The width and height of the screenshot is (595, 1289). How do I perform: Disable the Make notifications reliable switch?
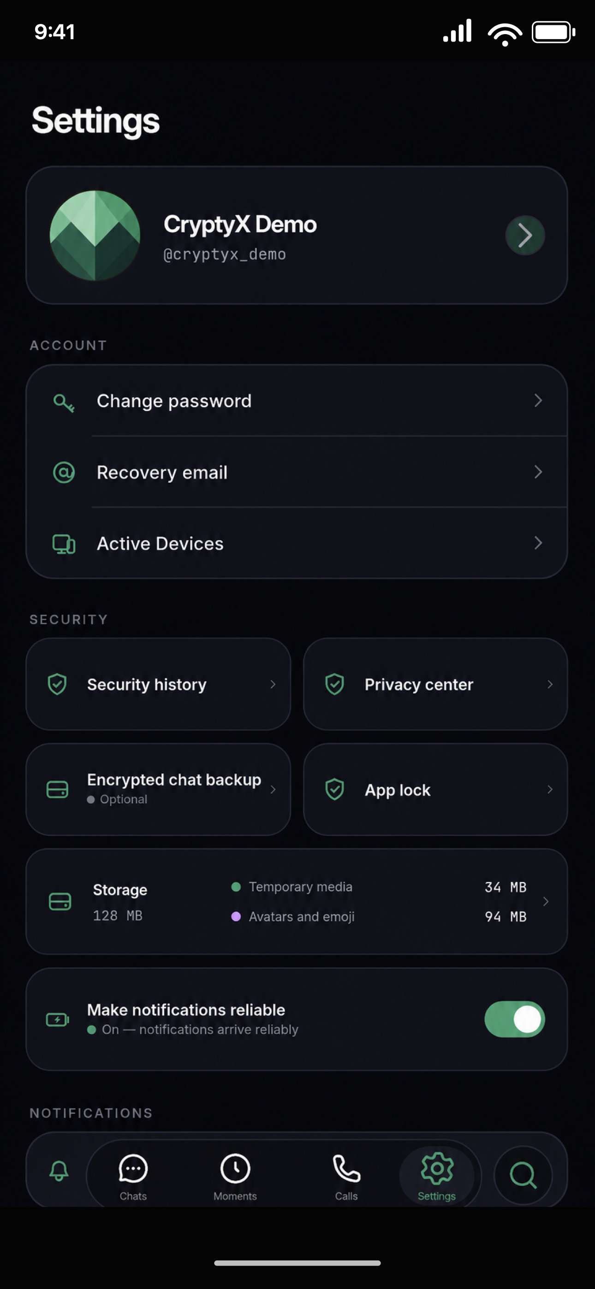click(514, 1019)
